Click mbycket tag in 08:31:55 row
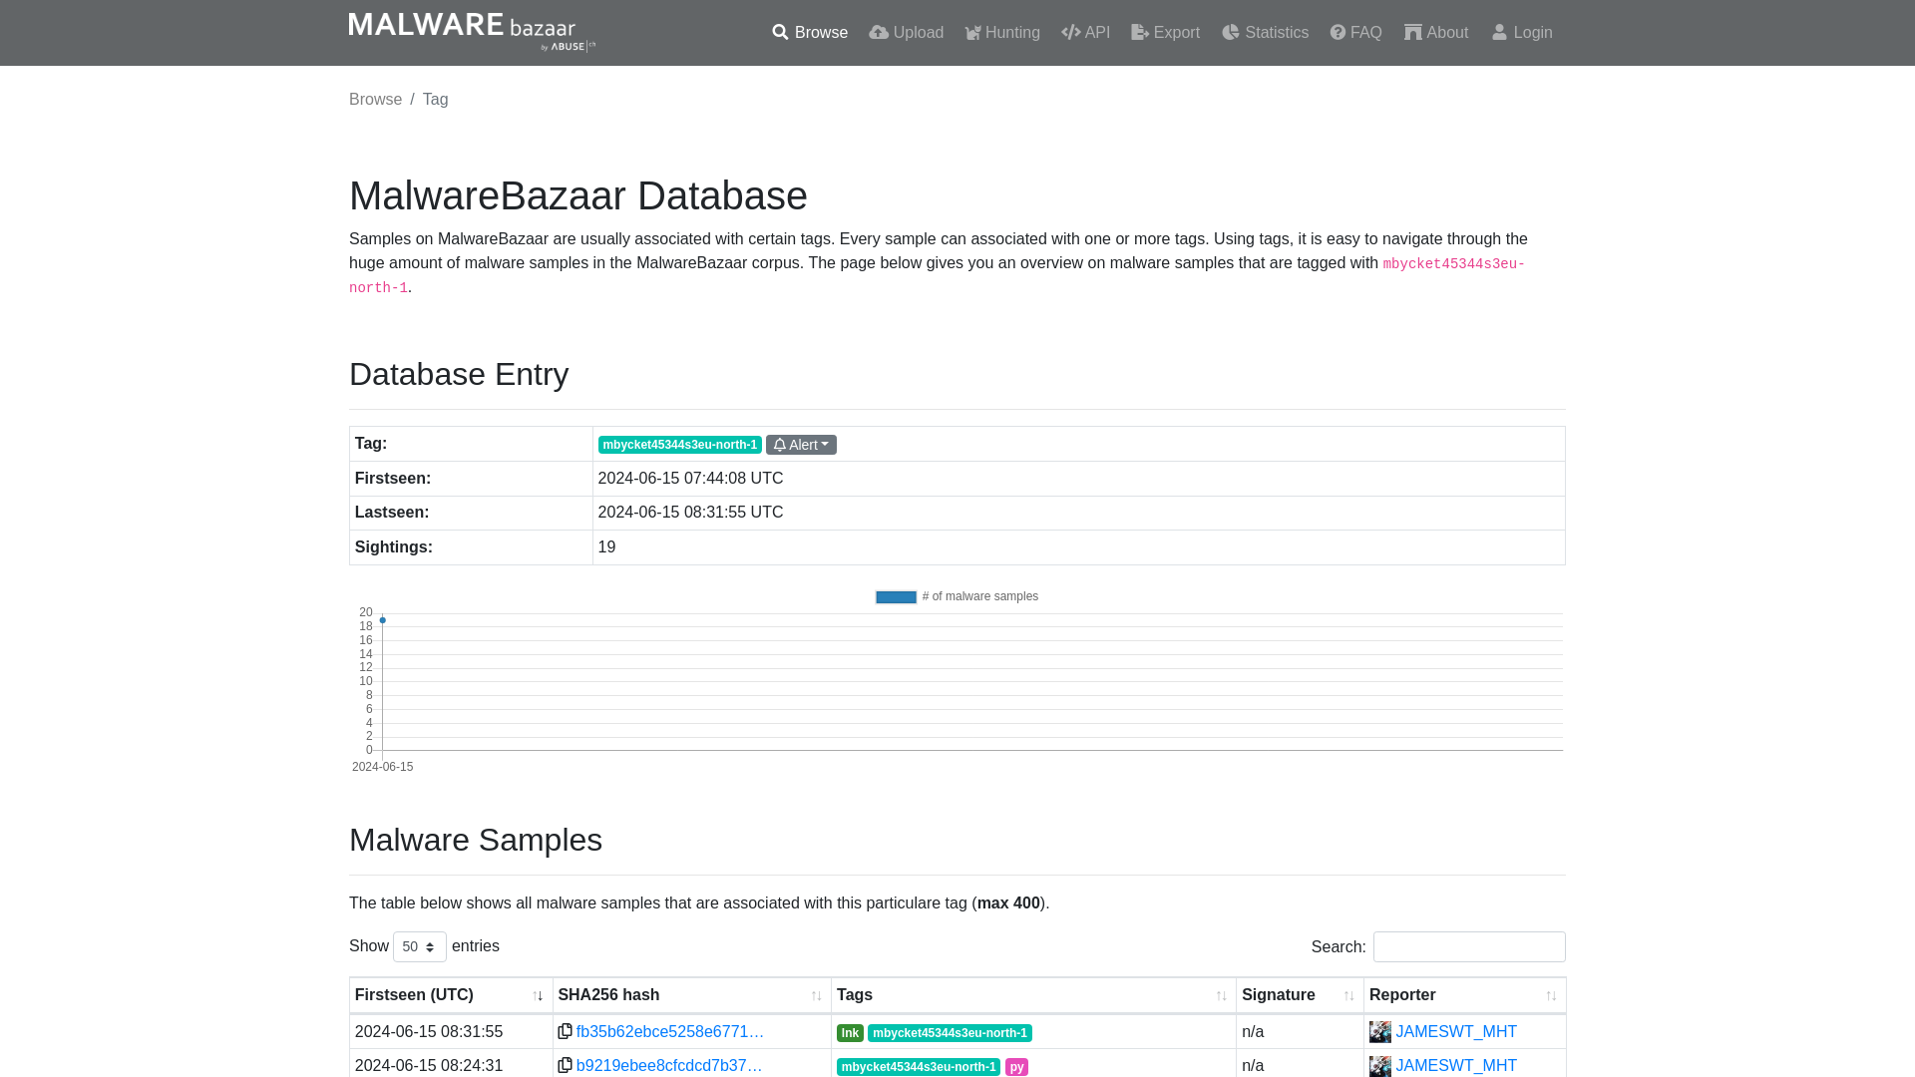This screenshot has width=1915, height=1077. click(950, 1033)
